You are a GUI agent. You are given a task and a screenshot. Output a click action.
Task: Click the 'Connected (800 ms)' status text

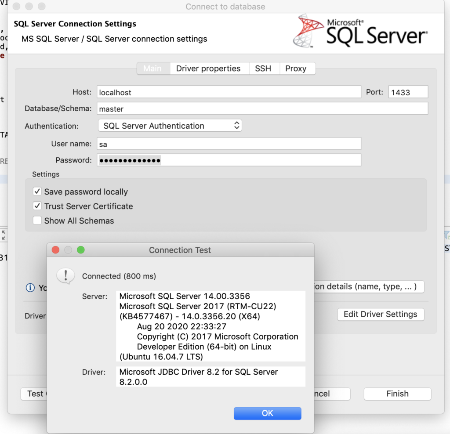(x=119, y=276)
